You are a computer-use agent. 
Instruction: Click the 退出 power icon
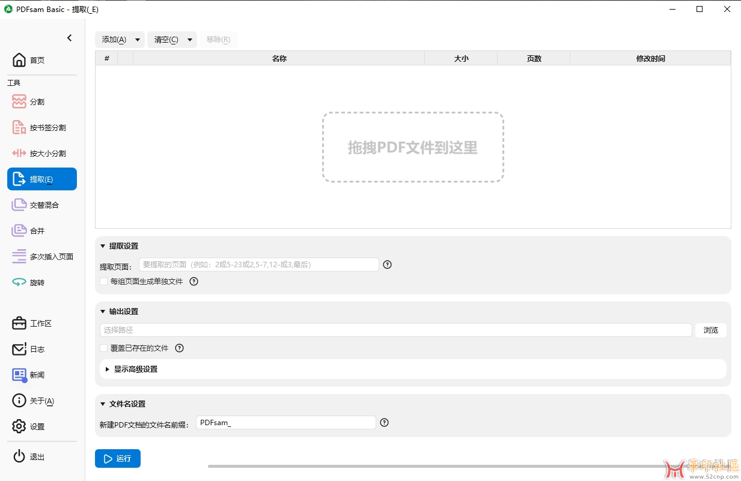coord(19,456)
